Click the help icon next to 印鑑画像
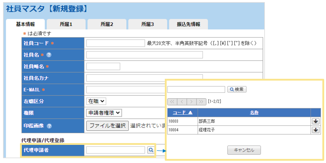326x163 pixels. (49, 126)
